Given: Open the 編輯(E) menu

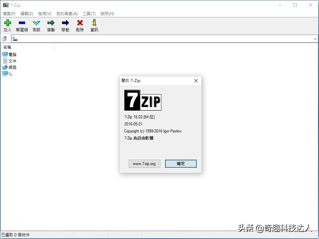Looking at the screenshot, I should pyautogui.click(x=27, y=13).
